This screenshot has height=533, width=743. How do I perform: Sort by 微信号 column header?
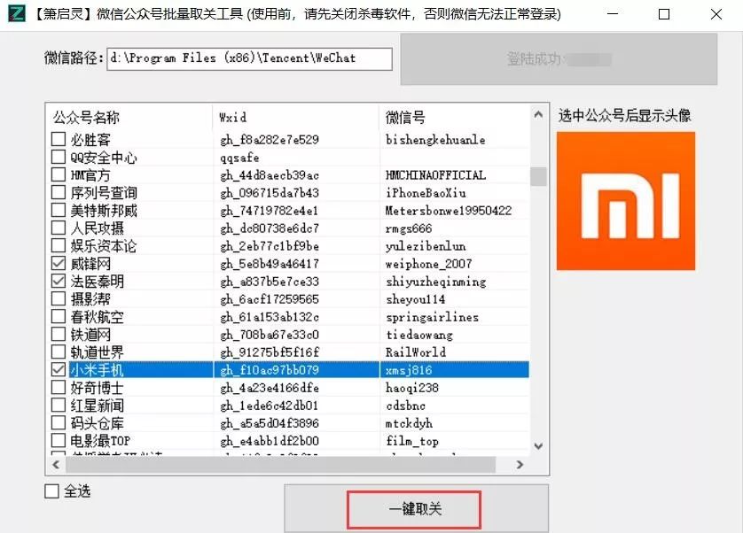454,117
